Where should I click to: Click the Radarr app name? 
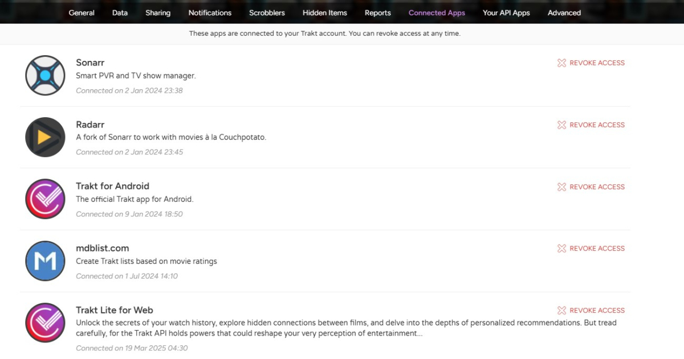tap(90, 125)
